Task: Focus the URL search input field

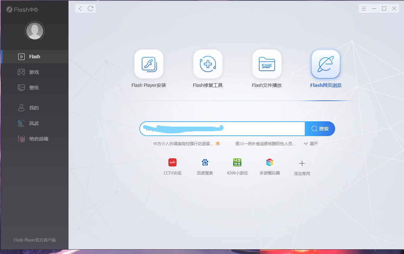Action: tap(222, 129)
